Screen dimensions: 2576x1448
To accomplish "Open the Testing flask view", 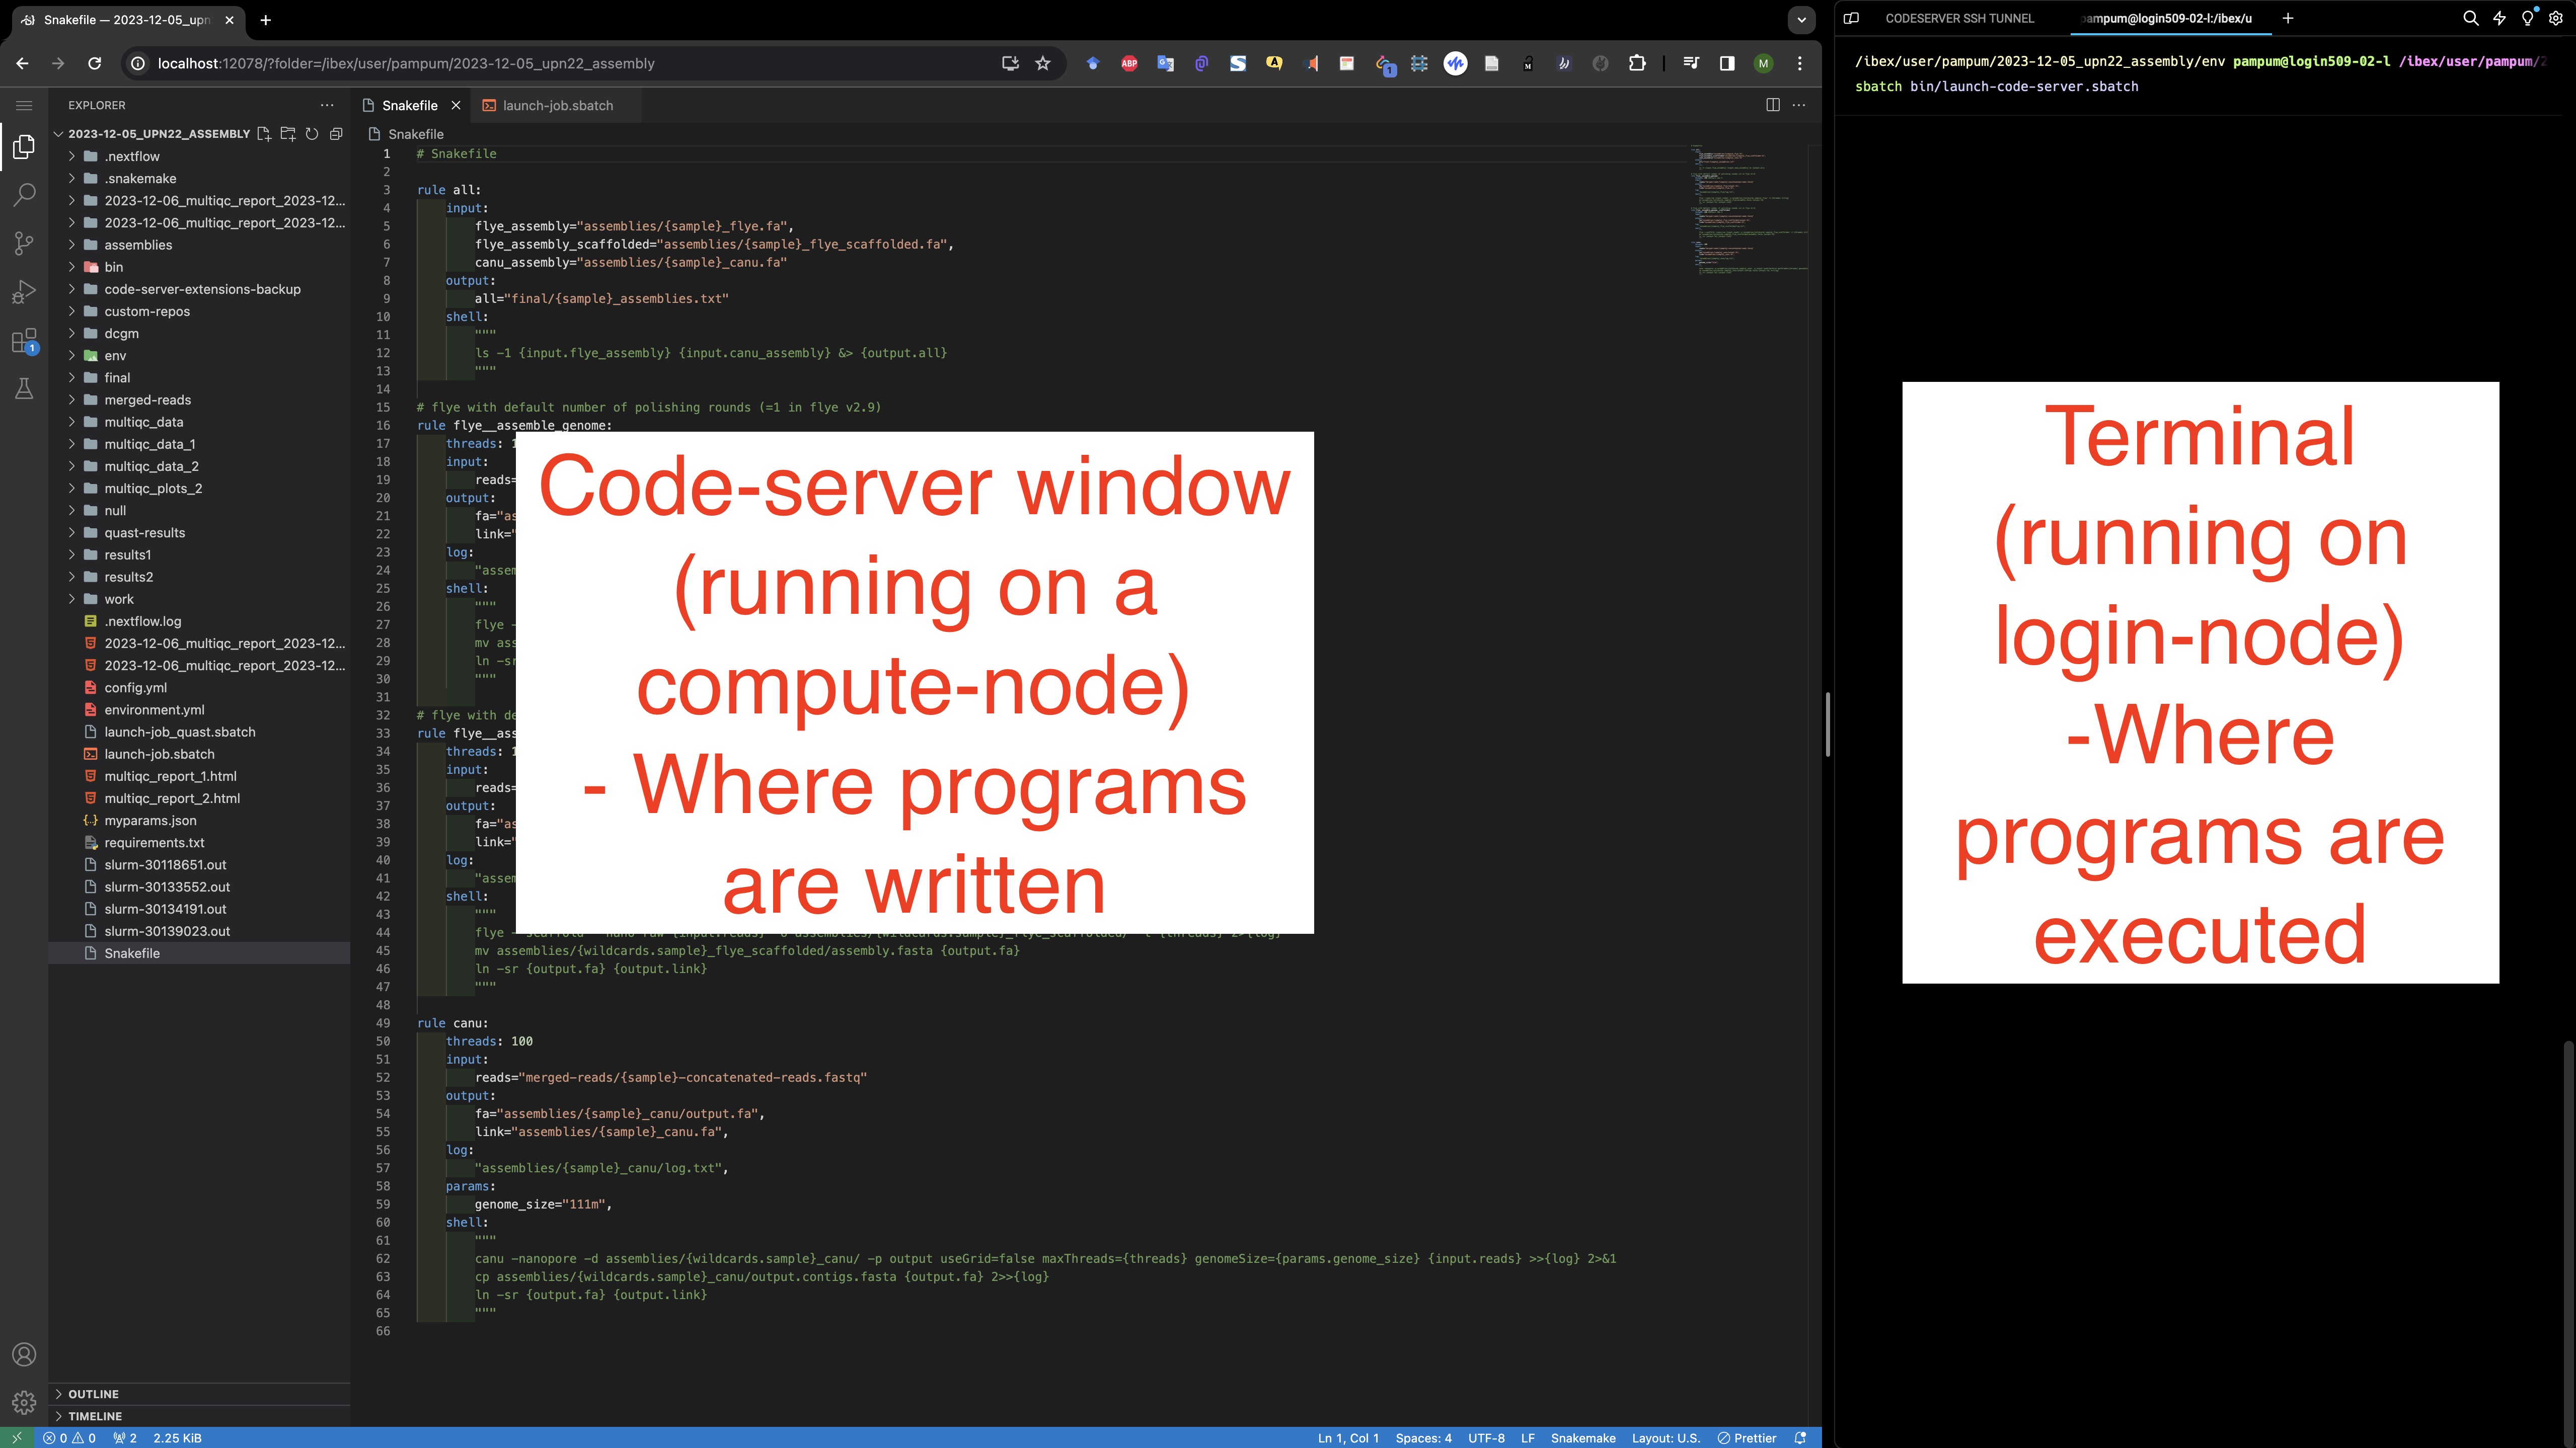I will pos(24,389).
